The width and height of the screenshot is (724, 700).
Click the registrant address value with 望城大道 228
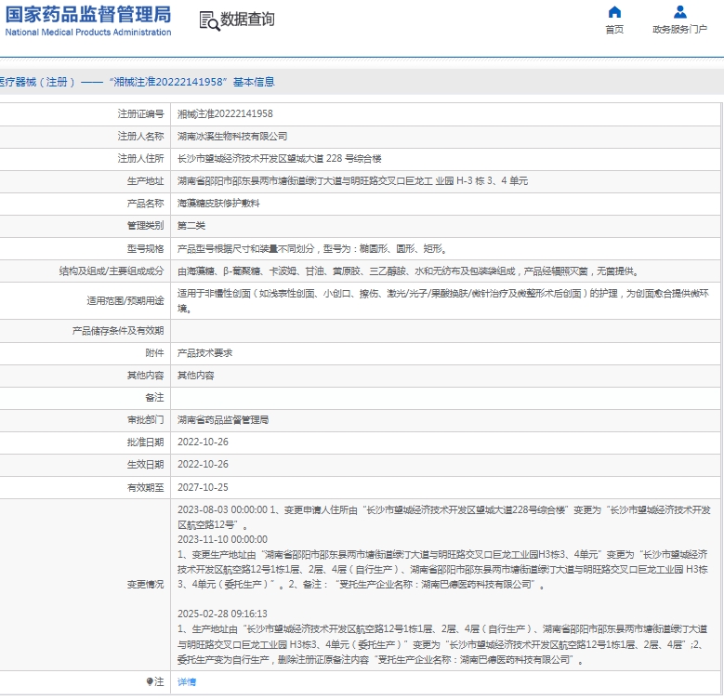pos(280,158)
